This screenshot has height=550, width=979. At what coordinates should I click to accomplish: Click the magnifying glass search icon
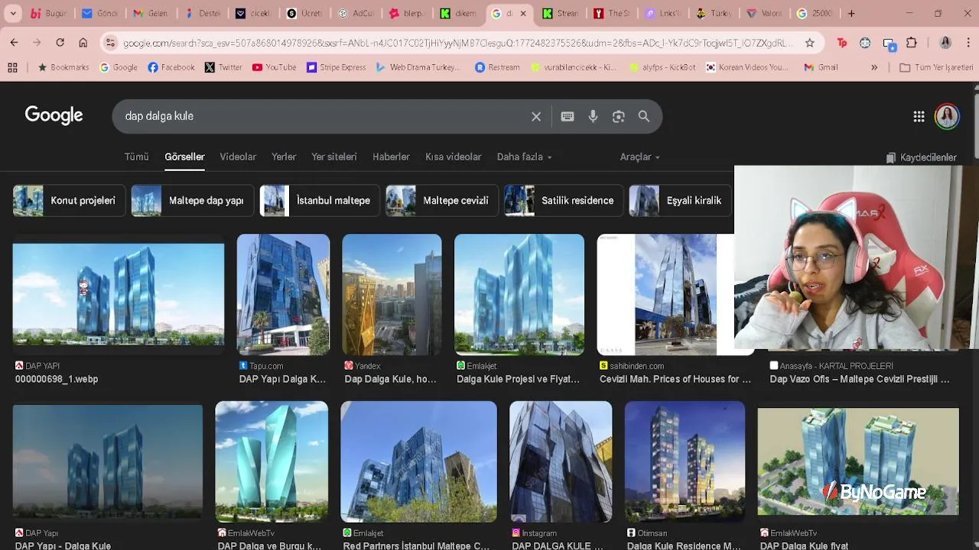tap(644, 116)
